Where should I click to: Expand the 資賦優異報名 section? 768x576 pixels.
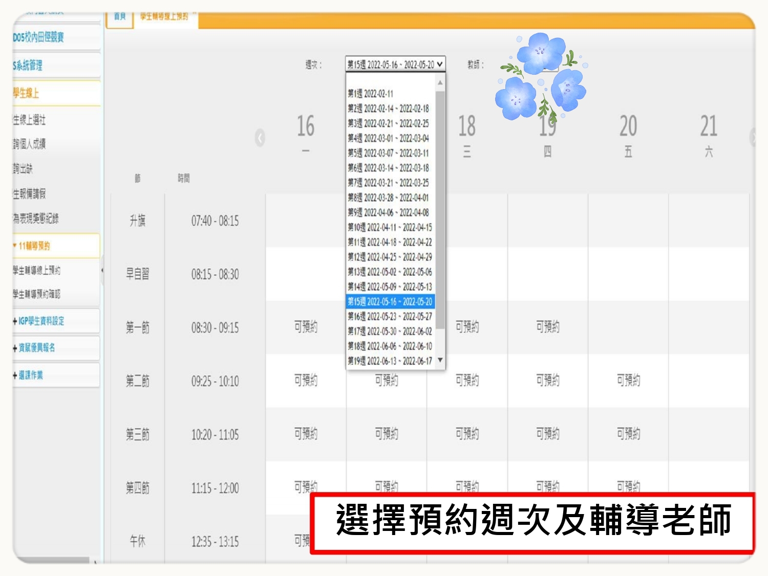[36, 348]
